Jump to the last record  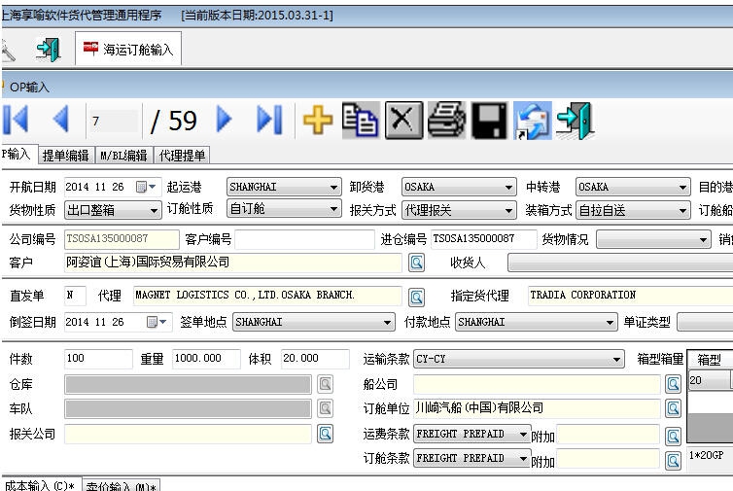(268, 120)
